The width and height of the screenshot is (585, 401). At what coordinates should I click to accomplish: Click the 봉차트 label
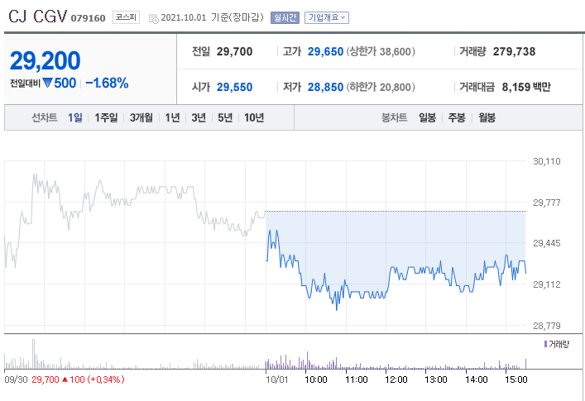tap(394, 117)
